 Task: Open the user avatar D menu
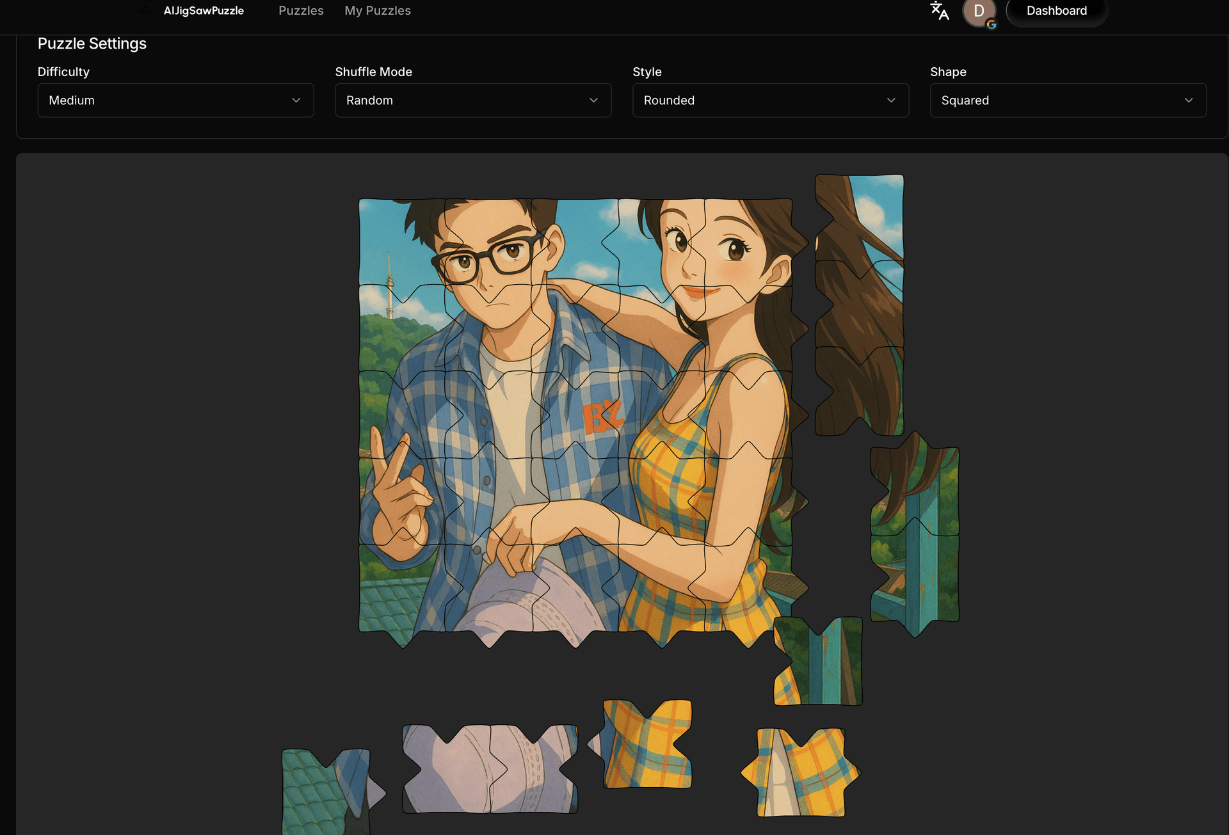click(979, 12)
